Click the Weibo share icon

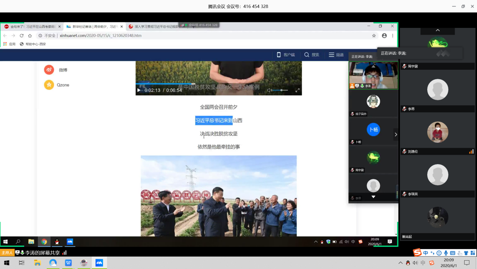click(49, 70)
